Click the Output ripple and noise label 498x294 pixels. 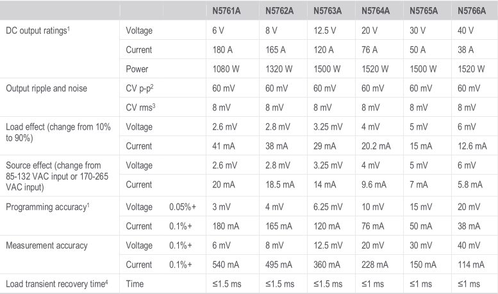46,88
